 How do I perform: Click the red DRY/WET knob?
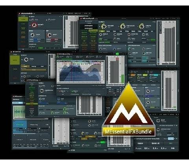pyautogui.click(x=34, y=25)
